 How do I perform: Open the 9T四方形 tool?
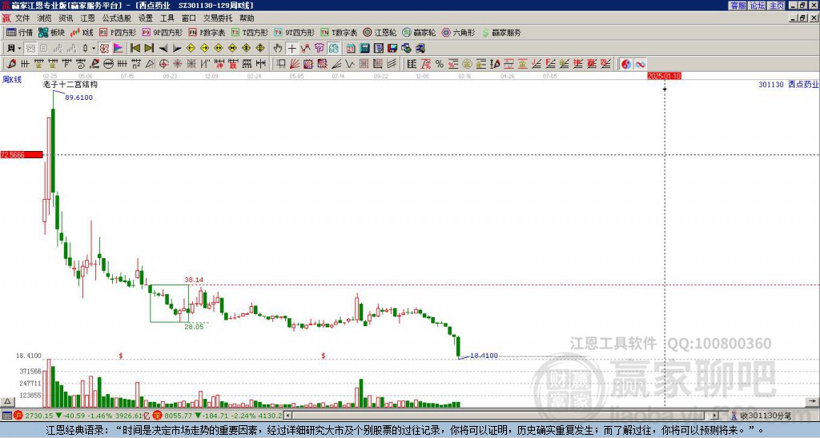tap(295, 32)
